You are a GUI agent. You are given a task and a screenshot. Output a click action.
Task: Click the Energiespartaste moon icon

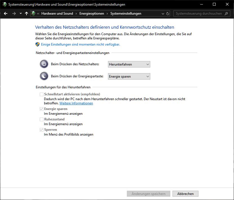pos(44,76)
